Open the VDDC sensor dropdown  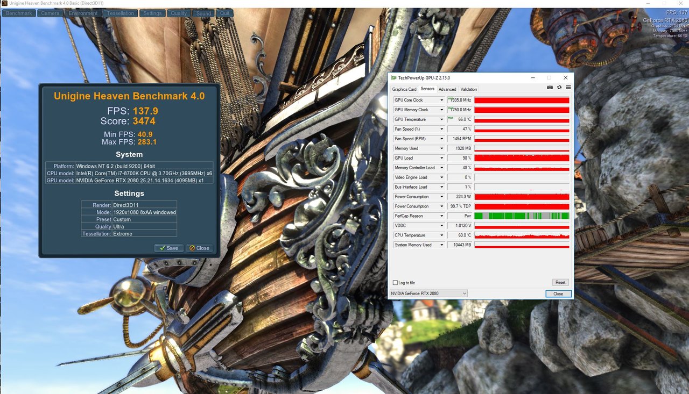[x=442, y=226]
